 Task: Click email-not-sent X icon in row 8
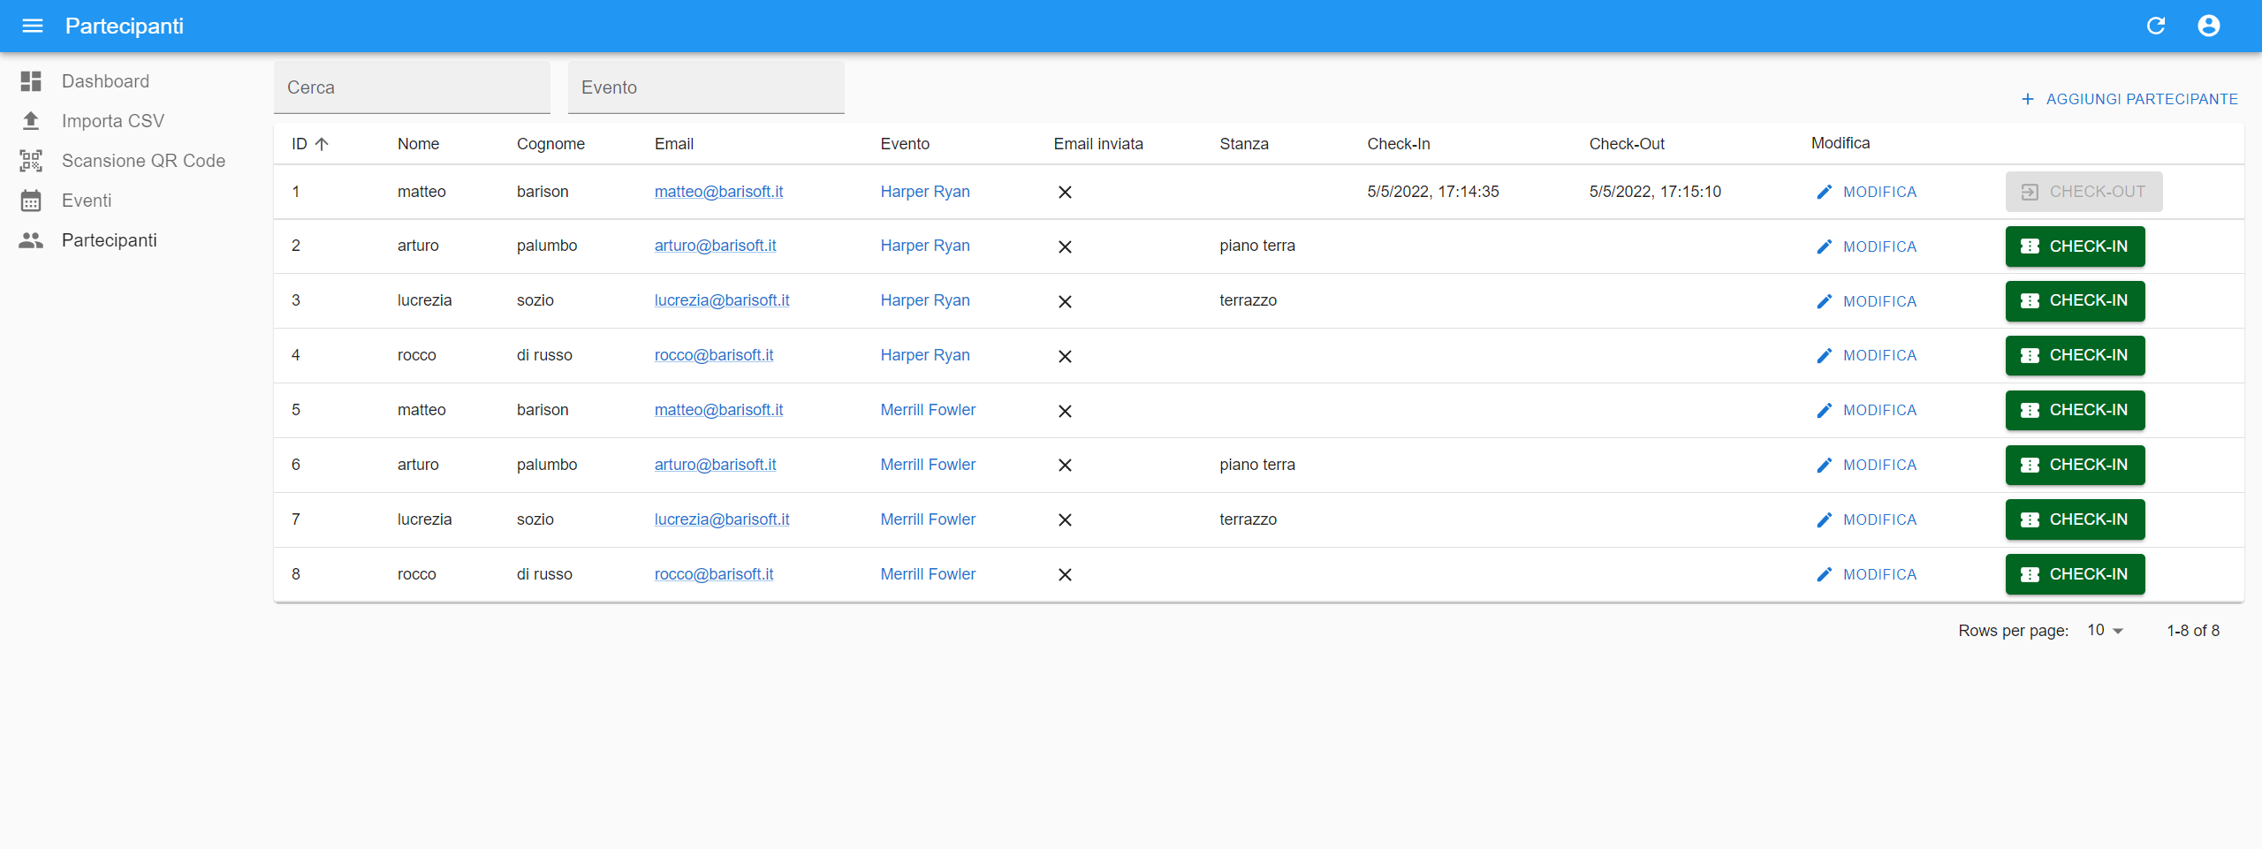coord(1065,575)
